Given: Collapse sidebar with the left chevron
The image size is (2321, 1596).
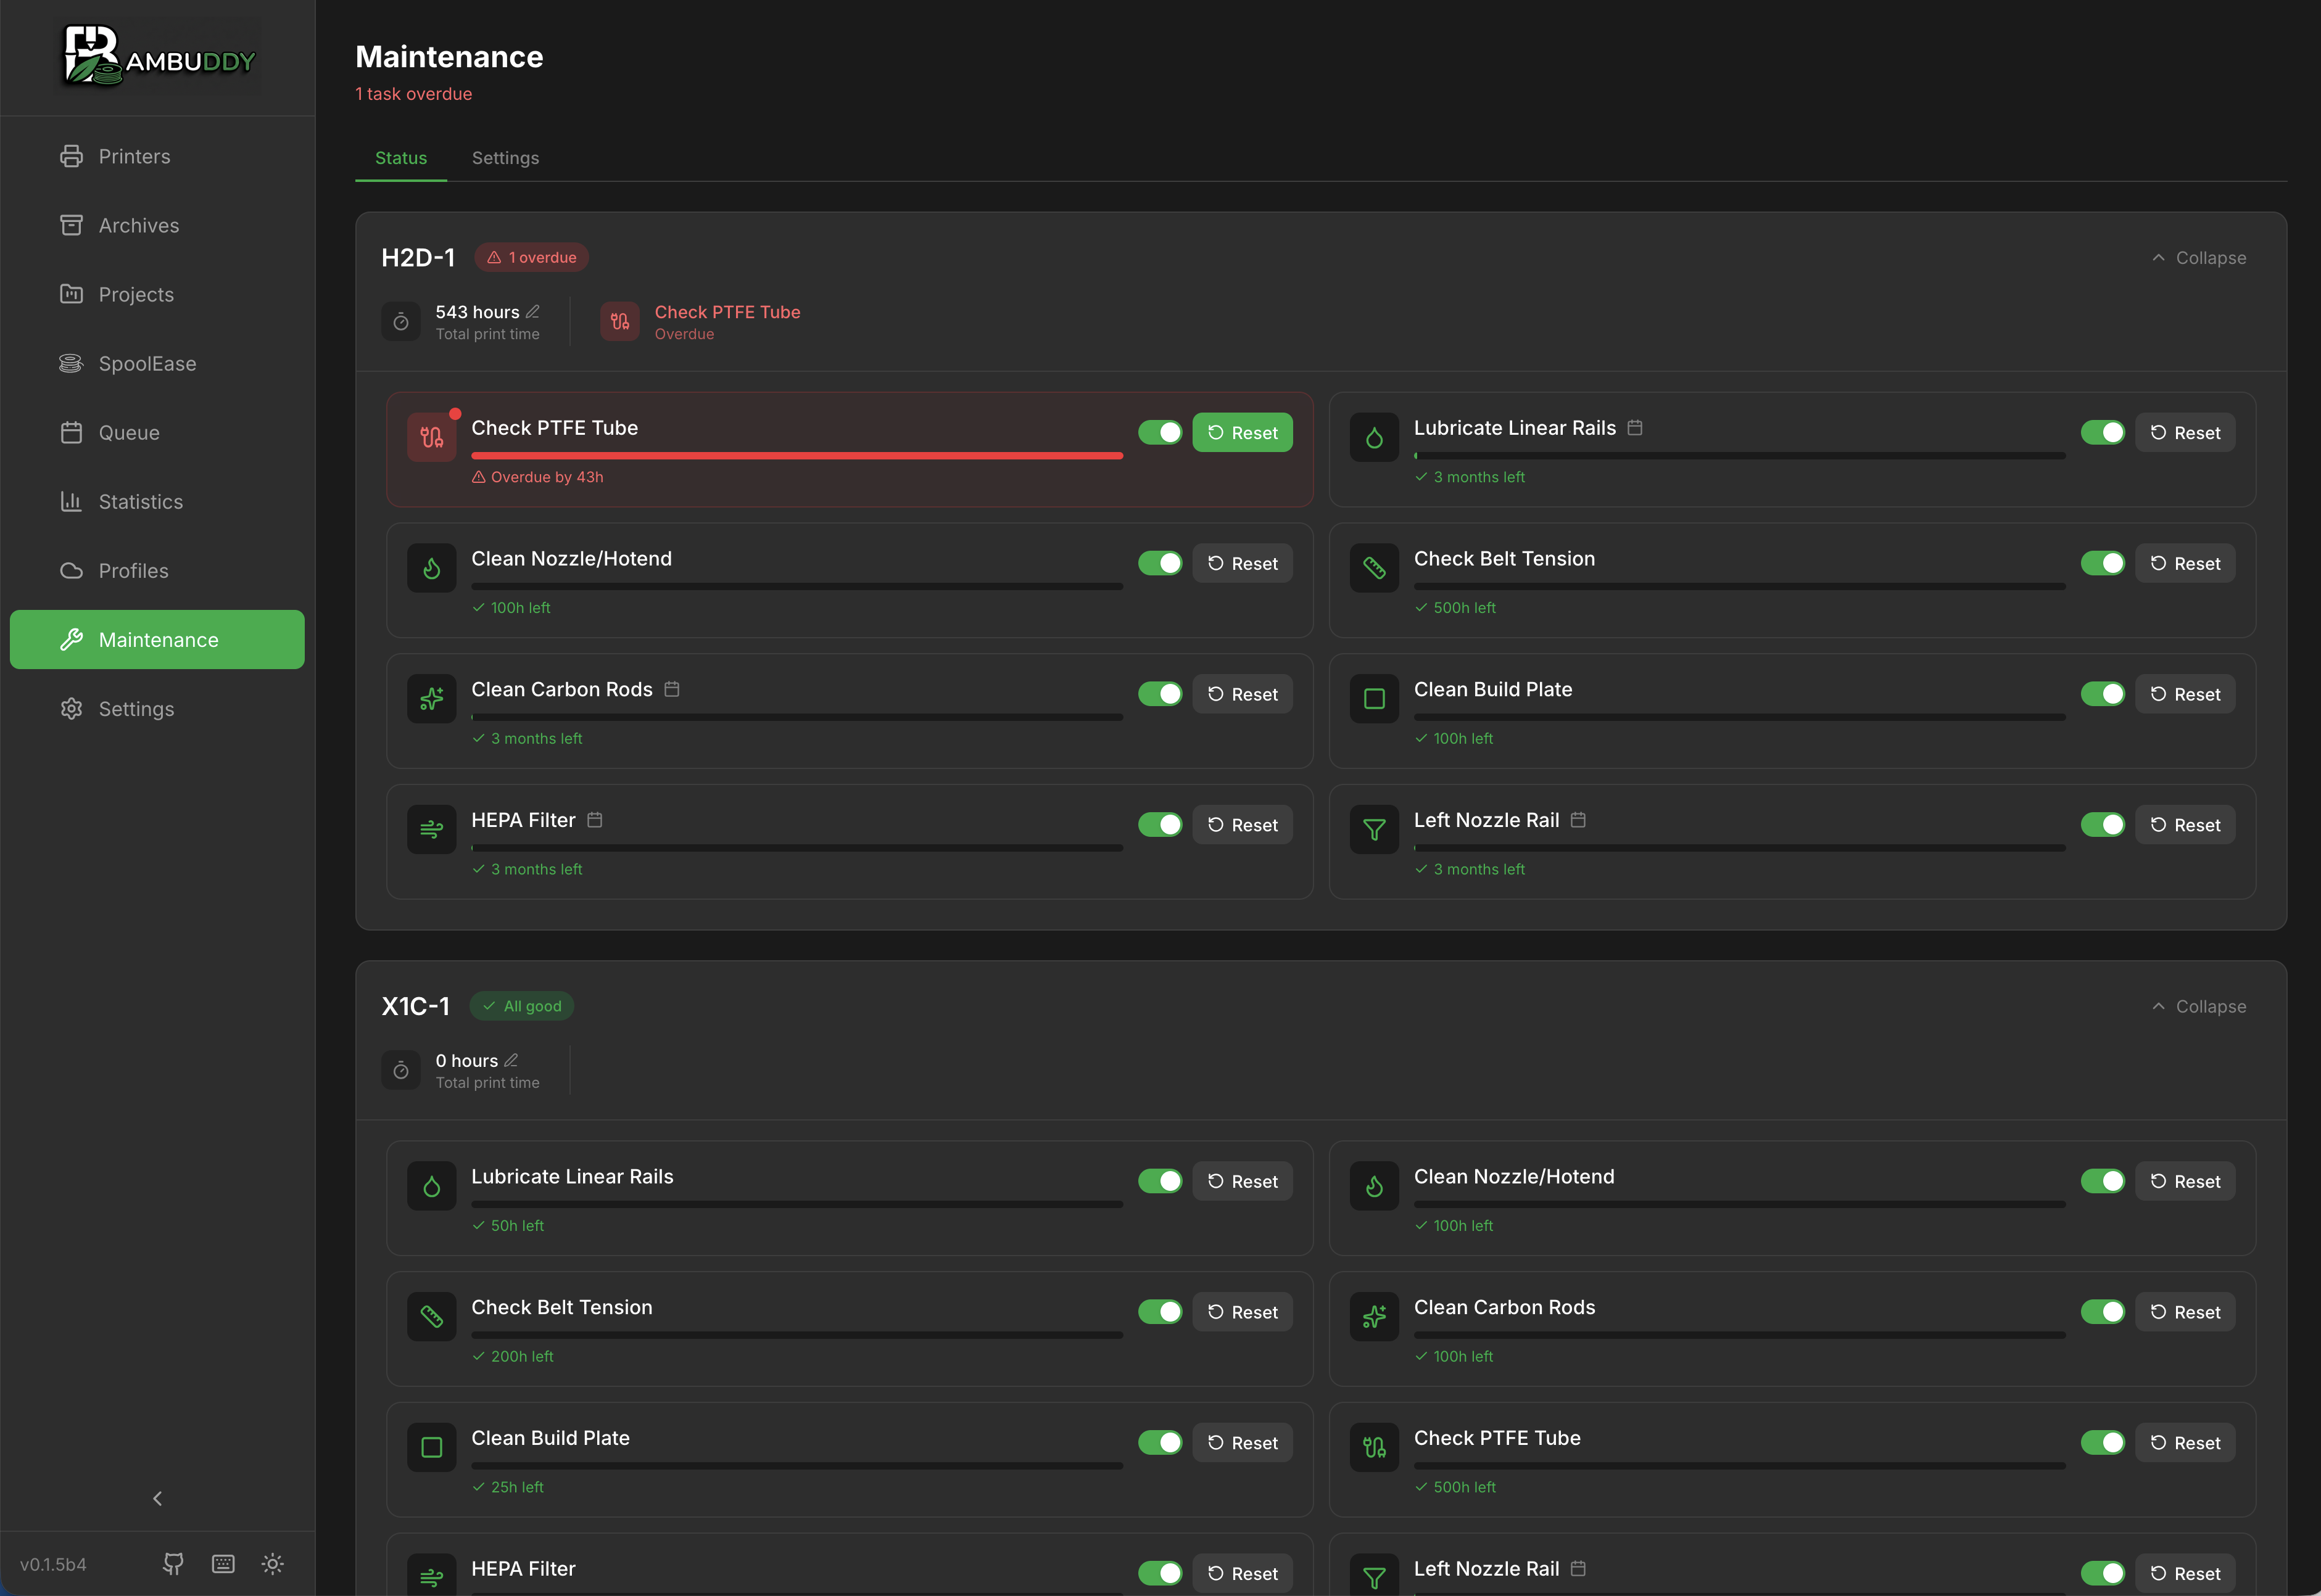Looking at the screenshot, I should point(157,1498).
